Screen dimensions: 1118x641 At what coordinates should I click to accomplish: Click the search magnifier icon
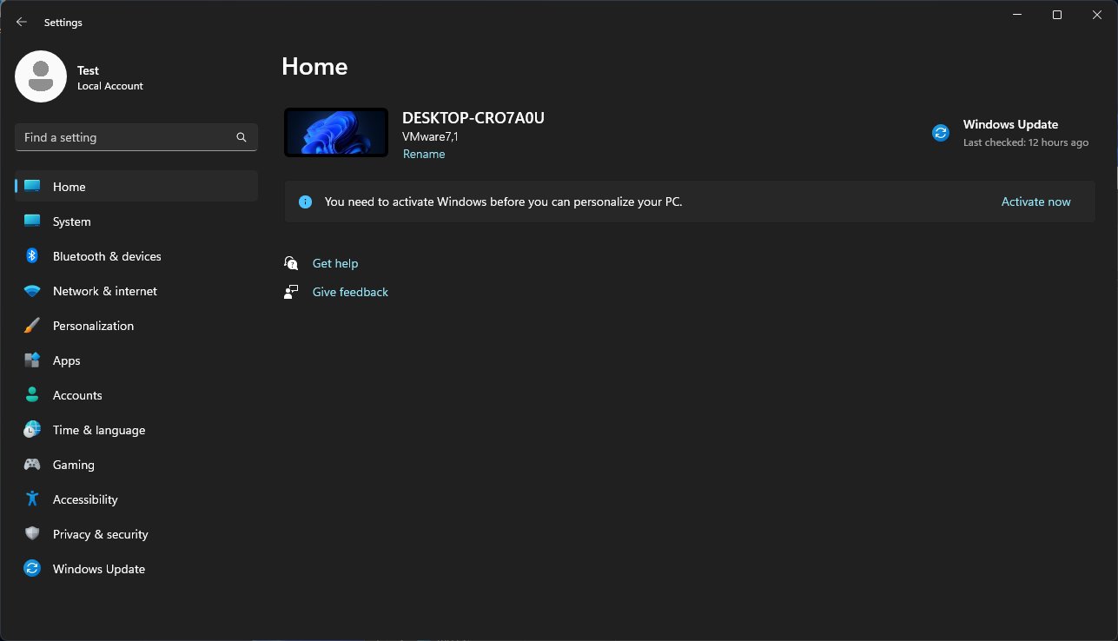pyautogui.click(x=241, y=137)
